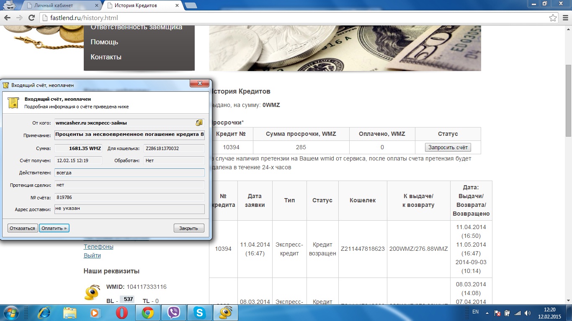Click the Действителен field showing всегда
572x321 pixels.
pyautogui.click(x=129, y=172)
